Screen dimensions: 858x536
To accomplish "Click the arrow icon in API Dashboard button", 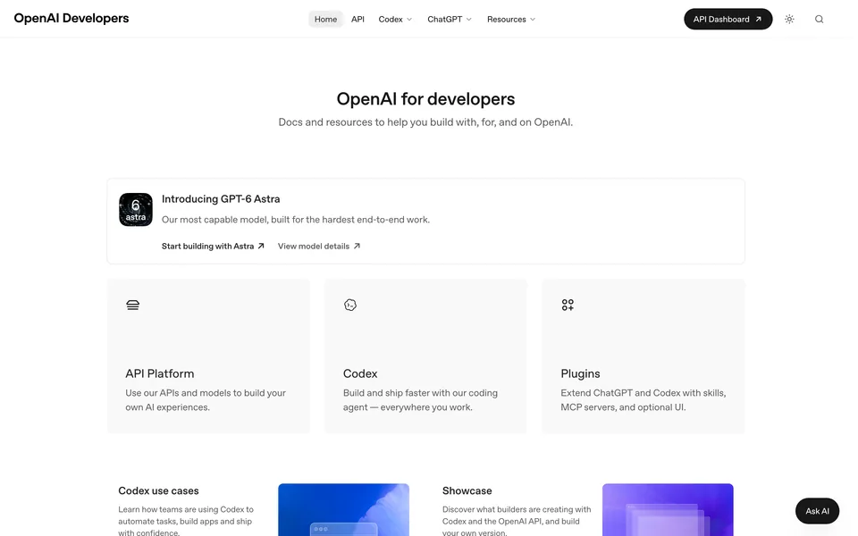I will pos(759,19).
